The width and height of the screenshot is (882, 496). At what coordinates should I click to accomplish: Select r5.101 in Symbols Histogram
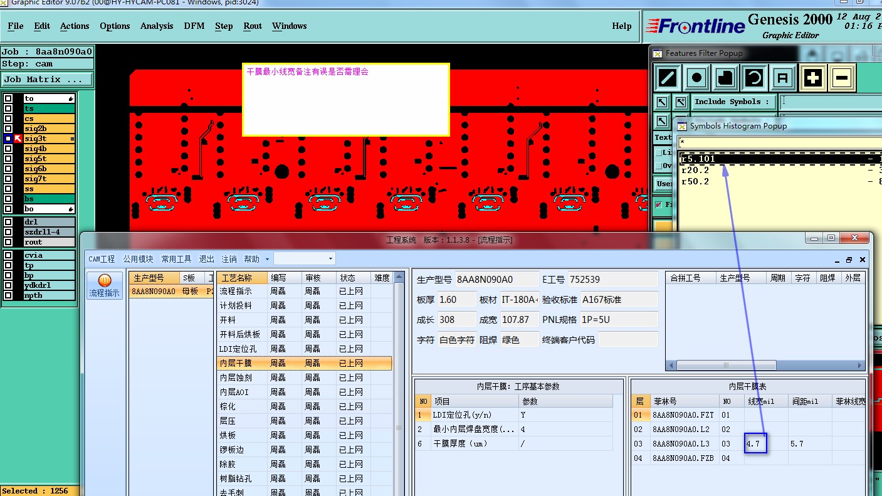tap(781, 159)
